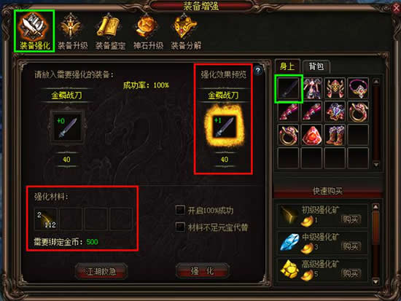401x301 pixels.
Task: Click the quick-buy list scroll down arrow
Action: point(375,281)
